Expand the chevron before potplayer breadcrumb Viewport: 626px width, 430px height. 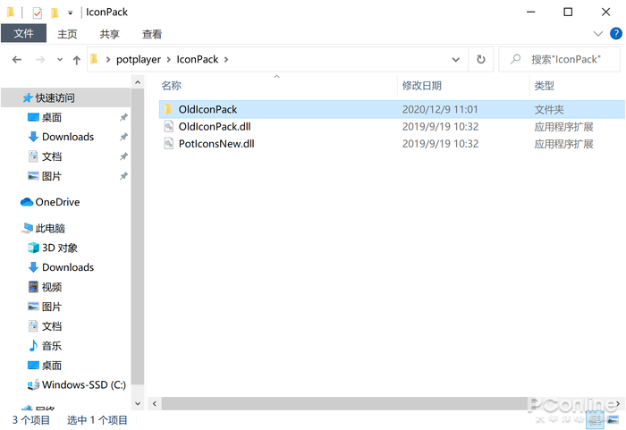108,60
